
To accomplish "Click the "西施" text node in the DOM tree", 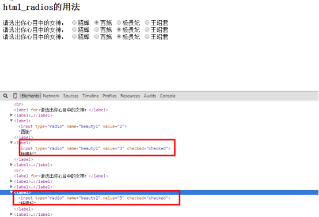I will pos(25,132).
